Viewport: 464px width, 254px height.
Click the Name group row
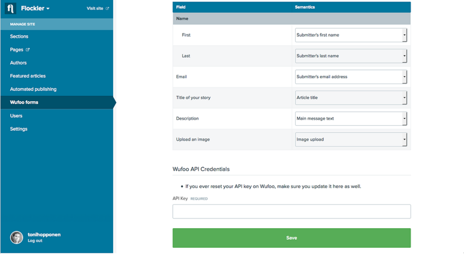[x=292, y=19]
